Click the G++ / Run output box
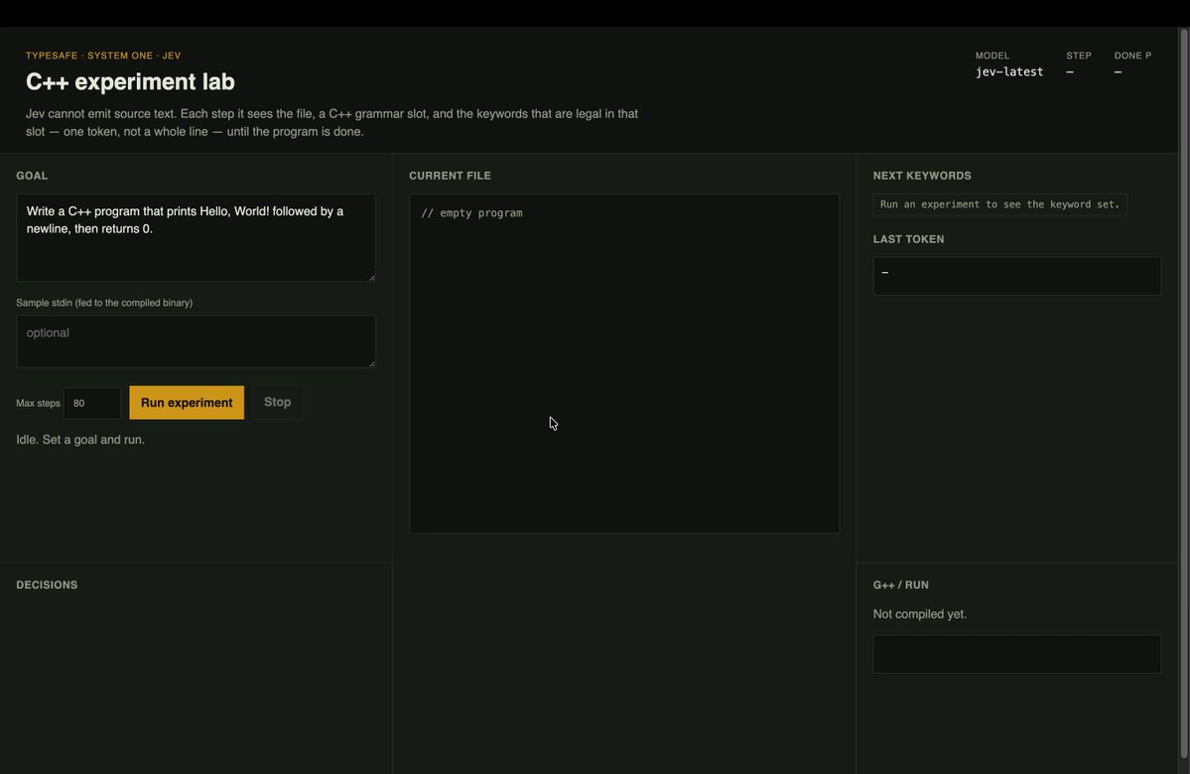 coord(1017,654)
